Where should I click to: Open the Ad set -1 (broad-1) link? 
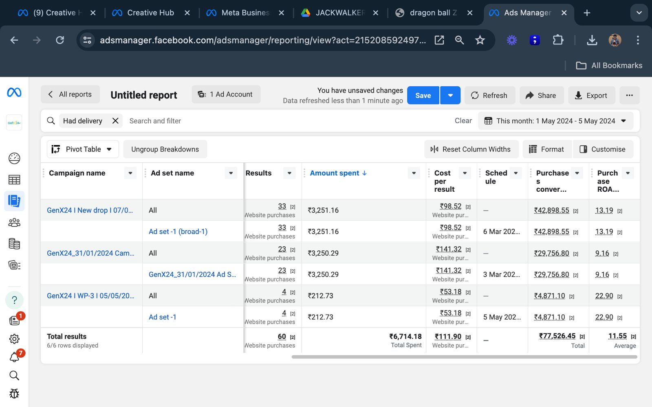(x=178, y=232)
